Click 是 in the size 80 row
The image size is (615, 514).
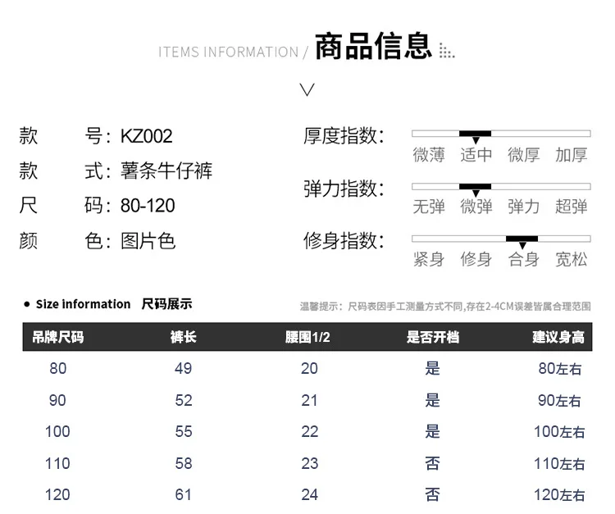(433, 369)
